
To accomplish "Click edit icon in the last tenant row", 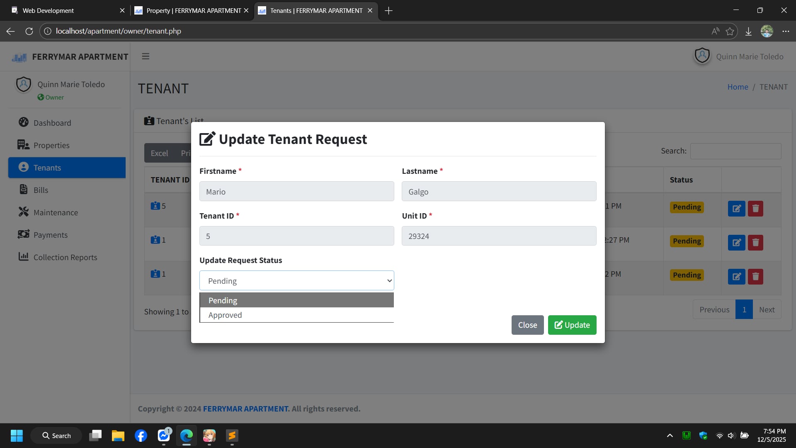I will [x=736, y=276].
